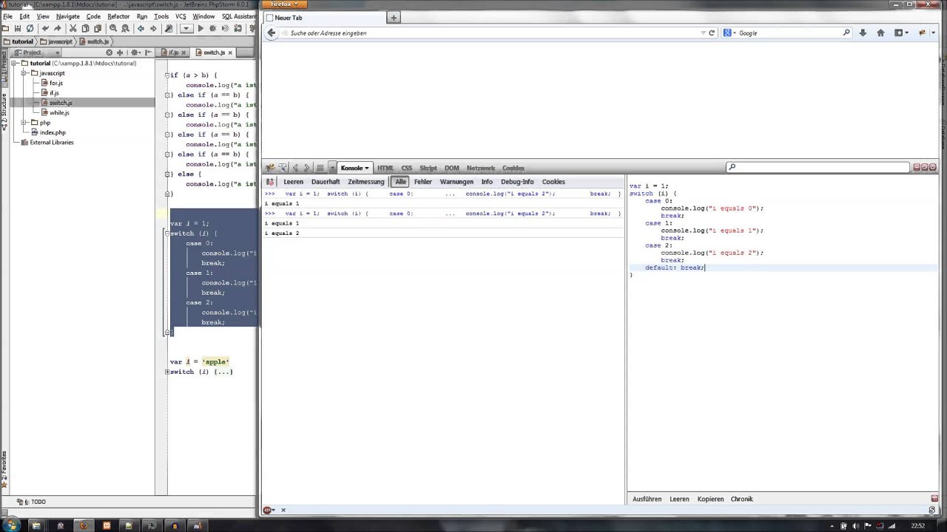Open the Navigate menu in PhpStorm
Image resolution: width=947 pixels, height=532 pixels.
coord(67,16)
